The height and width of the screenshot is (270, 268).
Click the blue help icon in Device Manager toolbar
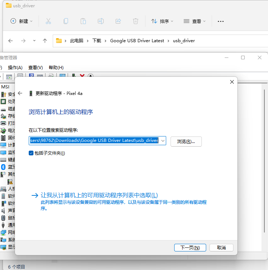31,75
